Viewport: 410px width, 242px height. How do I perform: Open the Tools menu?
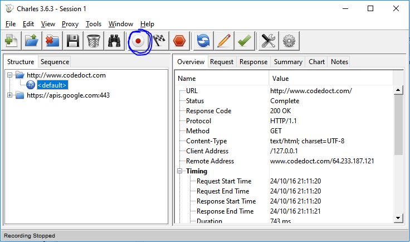tap(94, 24)
